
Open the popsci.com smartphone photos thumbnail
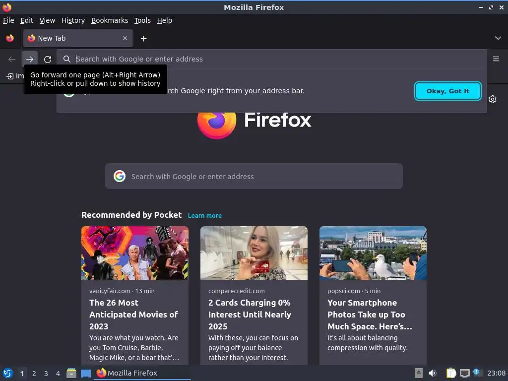[x=373, y=253]
